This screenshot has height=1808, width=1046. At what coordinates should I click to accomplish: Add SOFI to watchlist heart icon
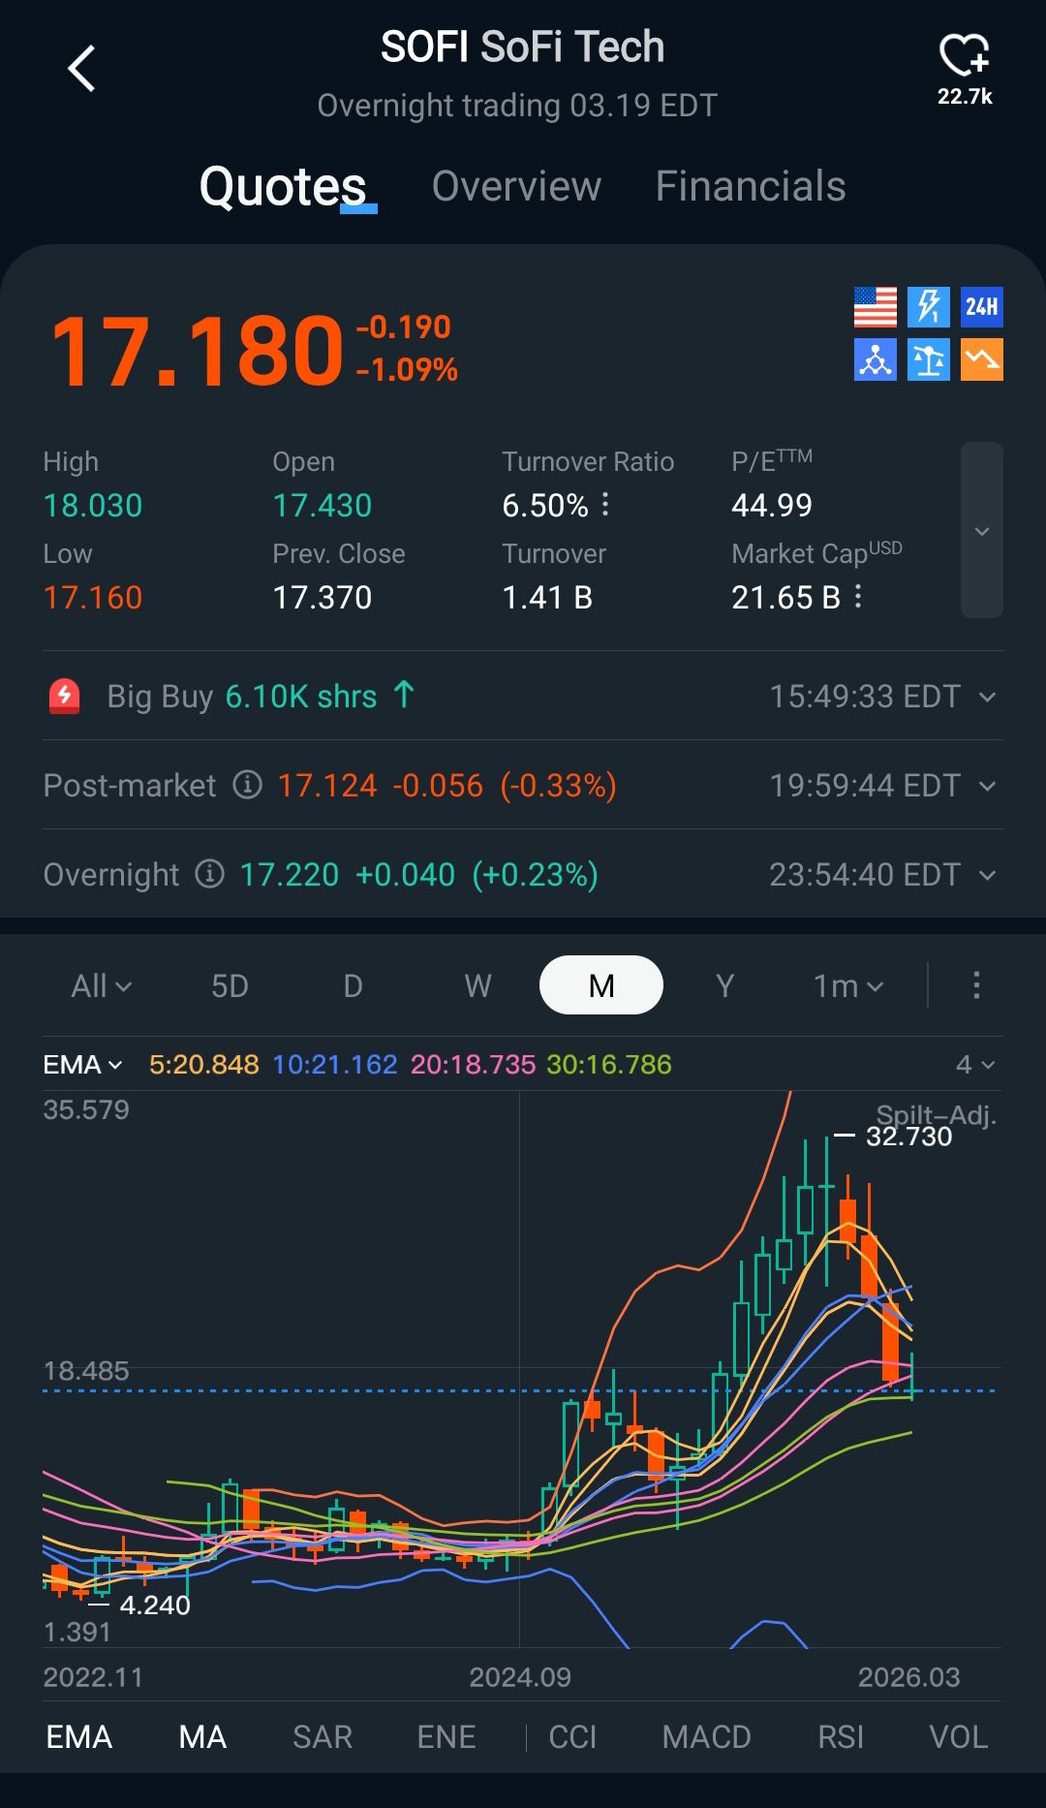click(964, 56)
